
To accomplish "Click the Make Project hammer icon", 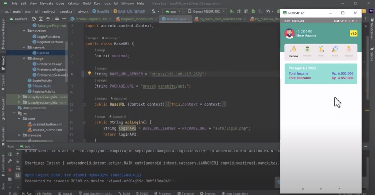I will tap(154, 11).
